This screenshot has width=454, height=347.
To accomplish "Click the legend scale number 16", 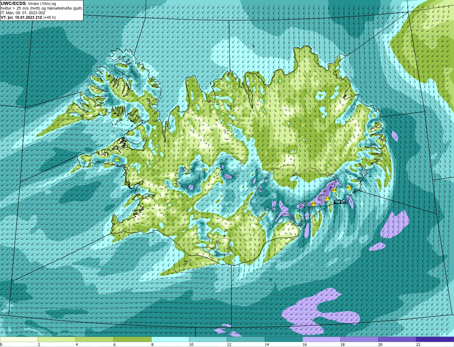I will pos(305,345).
